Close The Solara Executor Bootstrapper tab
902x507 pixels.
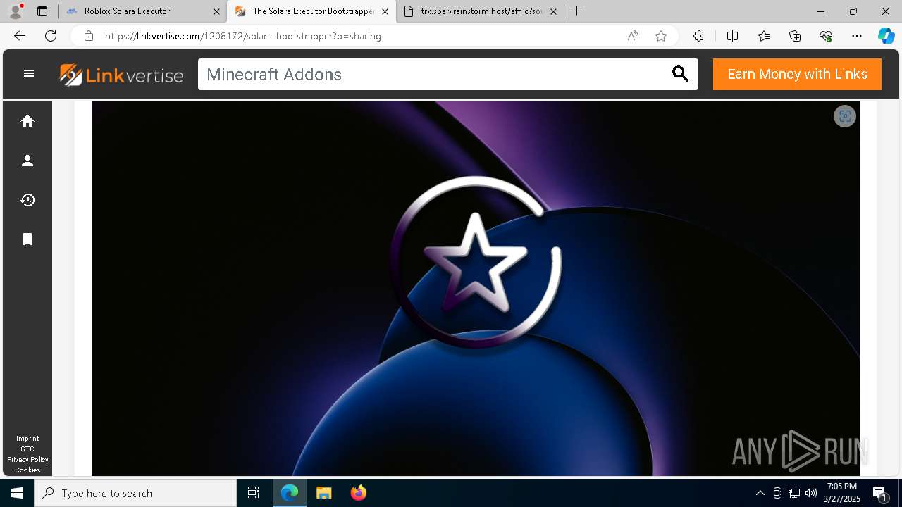[385, 11]
